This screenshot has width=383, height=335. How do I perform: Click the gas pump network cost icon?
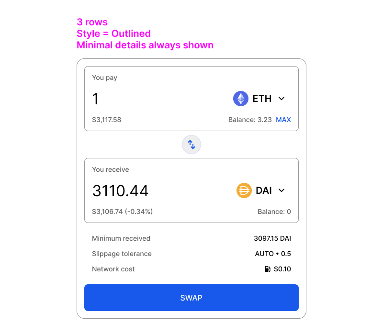(268, 269)
